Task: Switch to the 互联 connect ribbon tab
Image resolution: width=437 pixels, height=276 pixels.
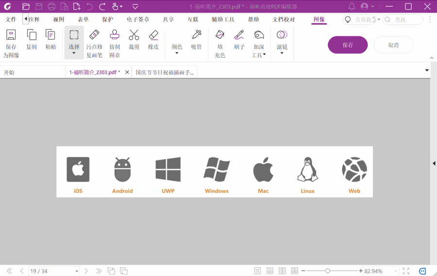Action: tap(193, 19)
